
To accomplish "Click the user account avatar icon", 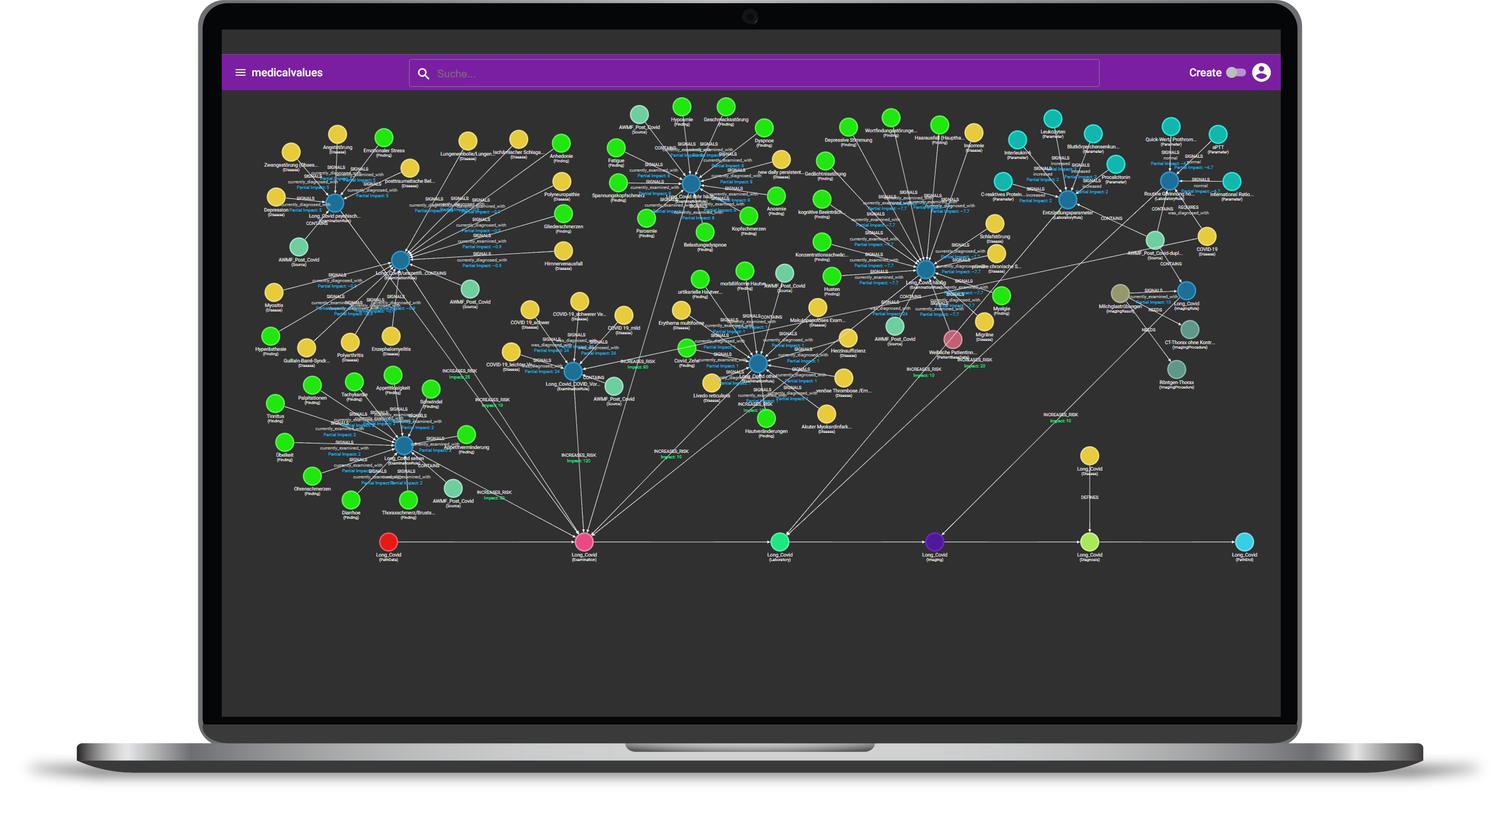I will pyautogui.click(x=1261, y=72).
